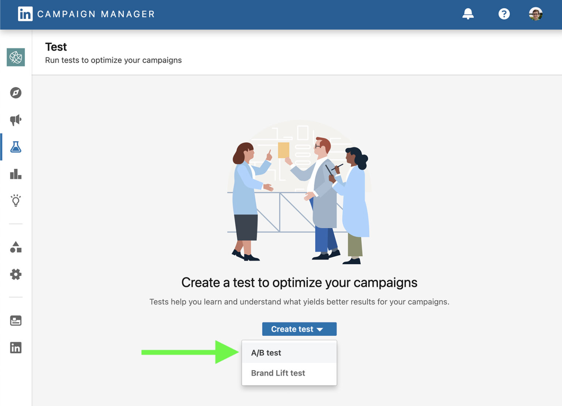Open the Insights lightbulb icon
This screenshot has height=406, width=562.
pos(16,200)
